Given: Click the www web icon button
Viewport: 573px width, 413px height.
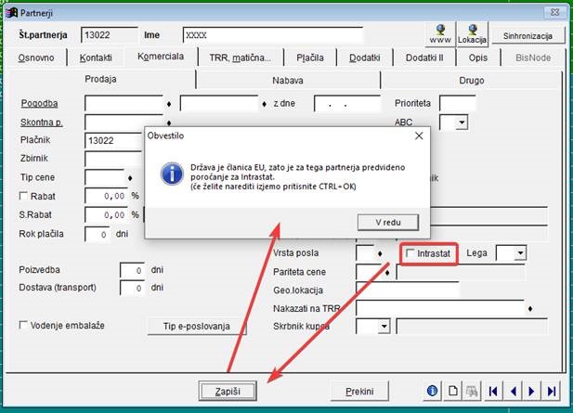Looking at the screenshot, I should point(440,34).
